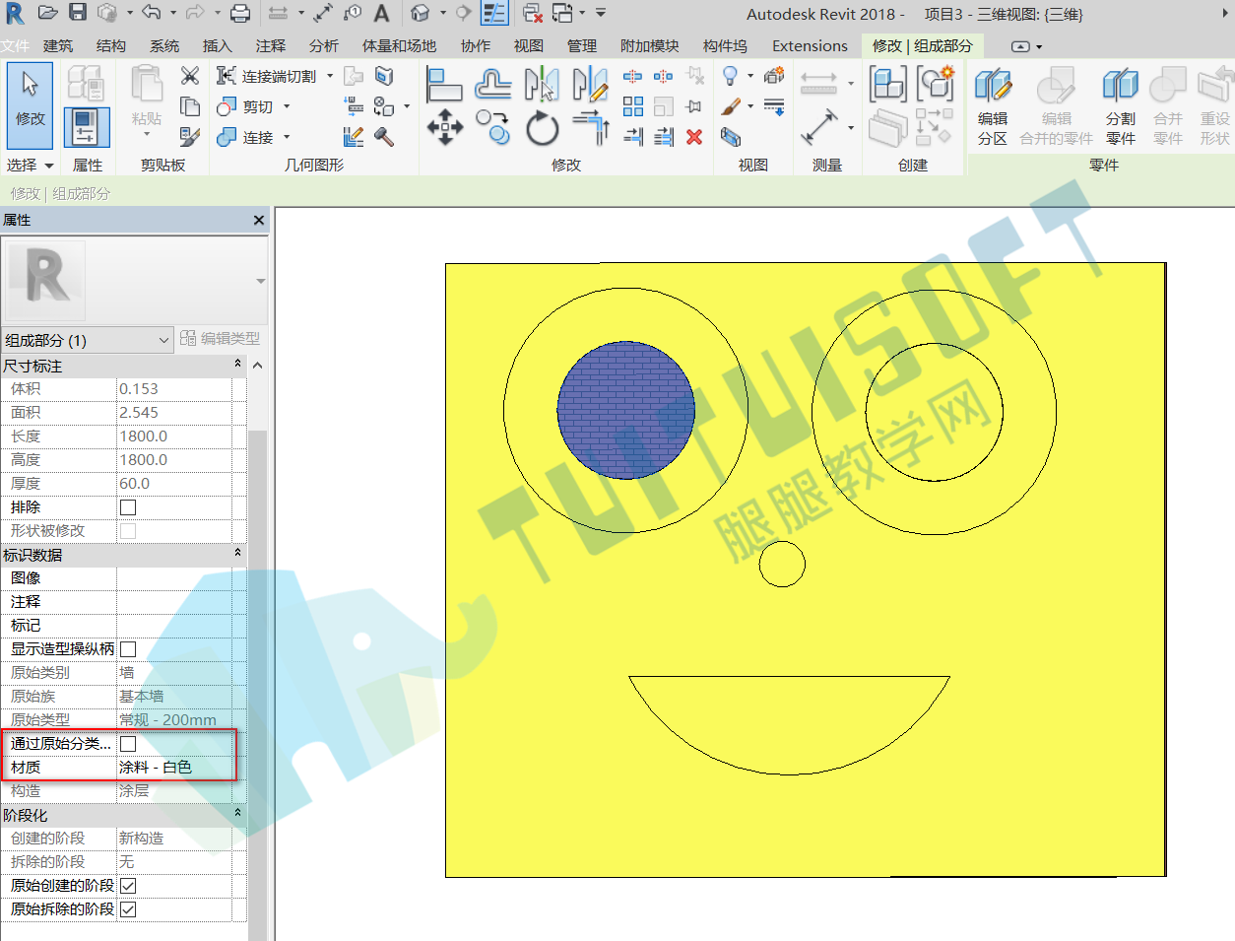The width and height of the screenshot is (1235, 941).
Task: Click the scissors Cut to clipboard icon
Action: tap(190, 76)
